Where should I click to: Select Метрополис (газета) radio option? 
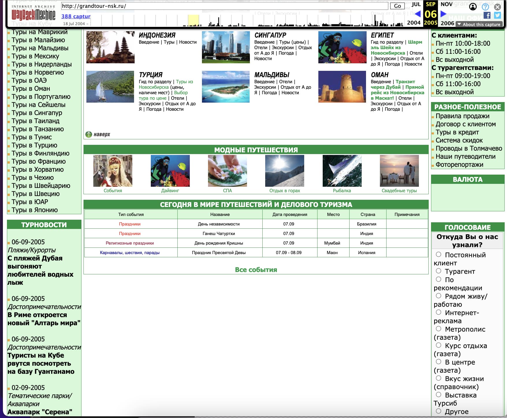click(439, 329)
